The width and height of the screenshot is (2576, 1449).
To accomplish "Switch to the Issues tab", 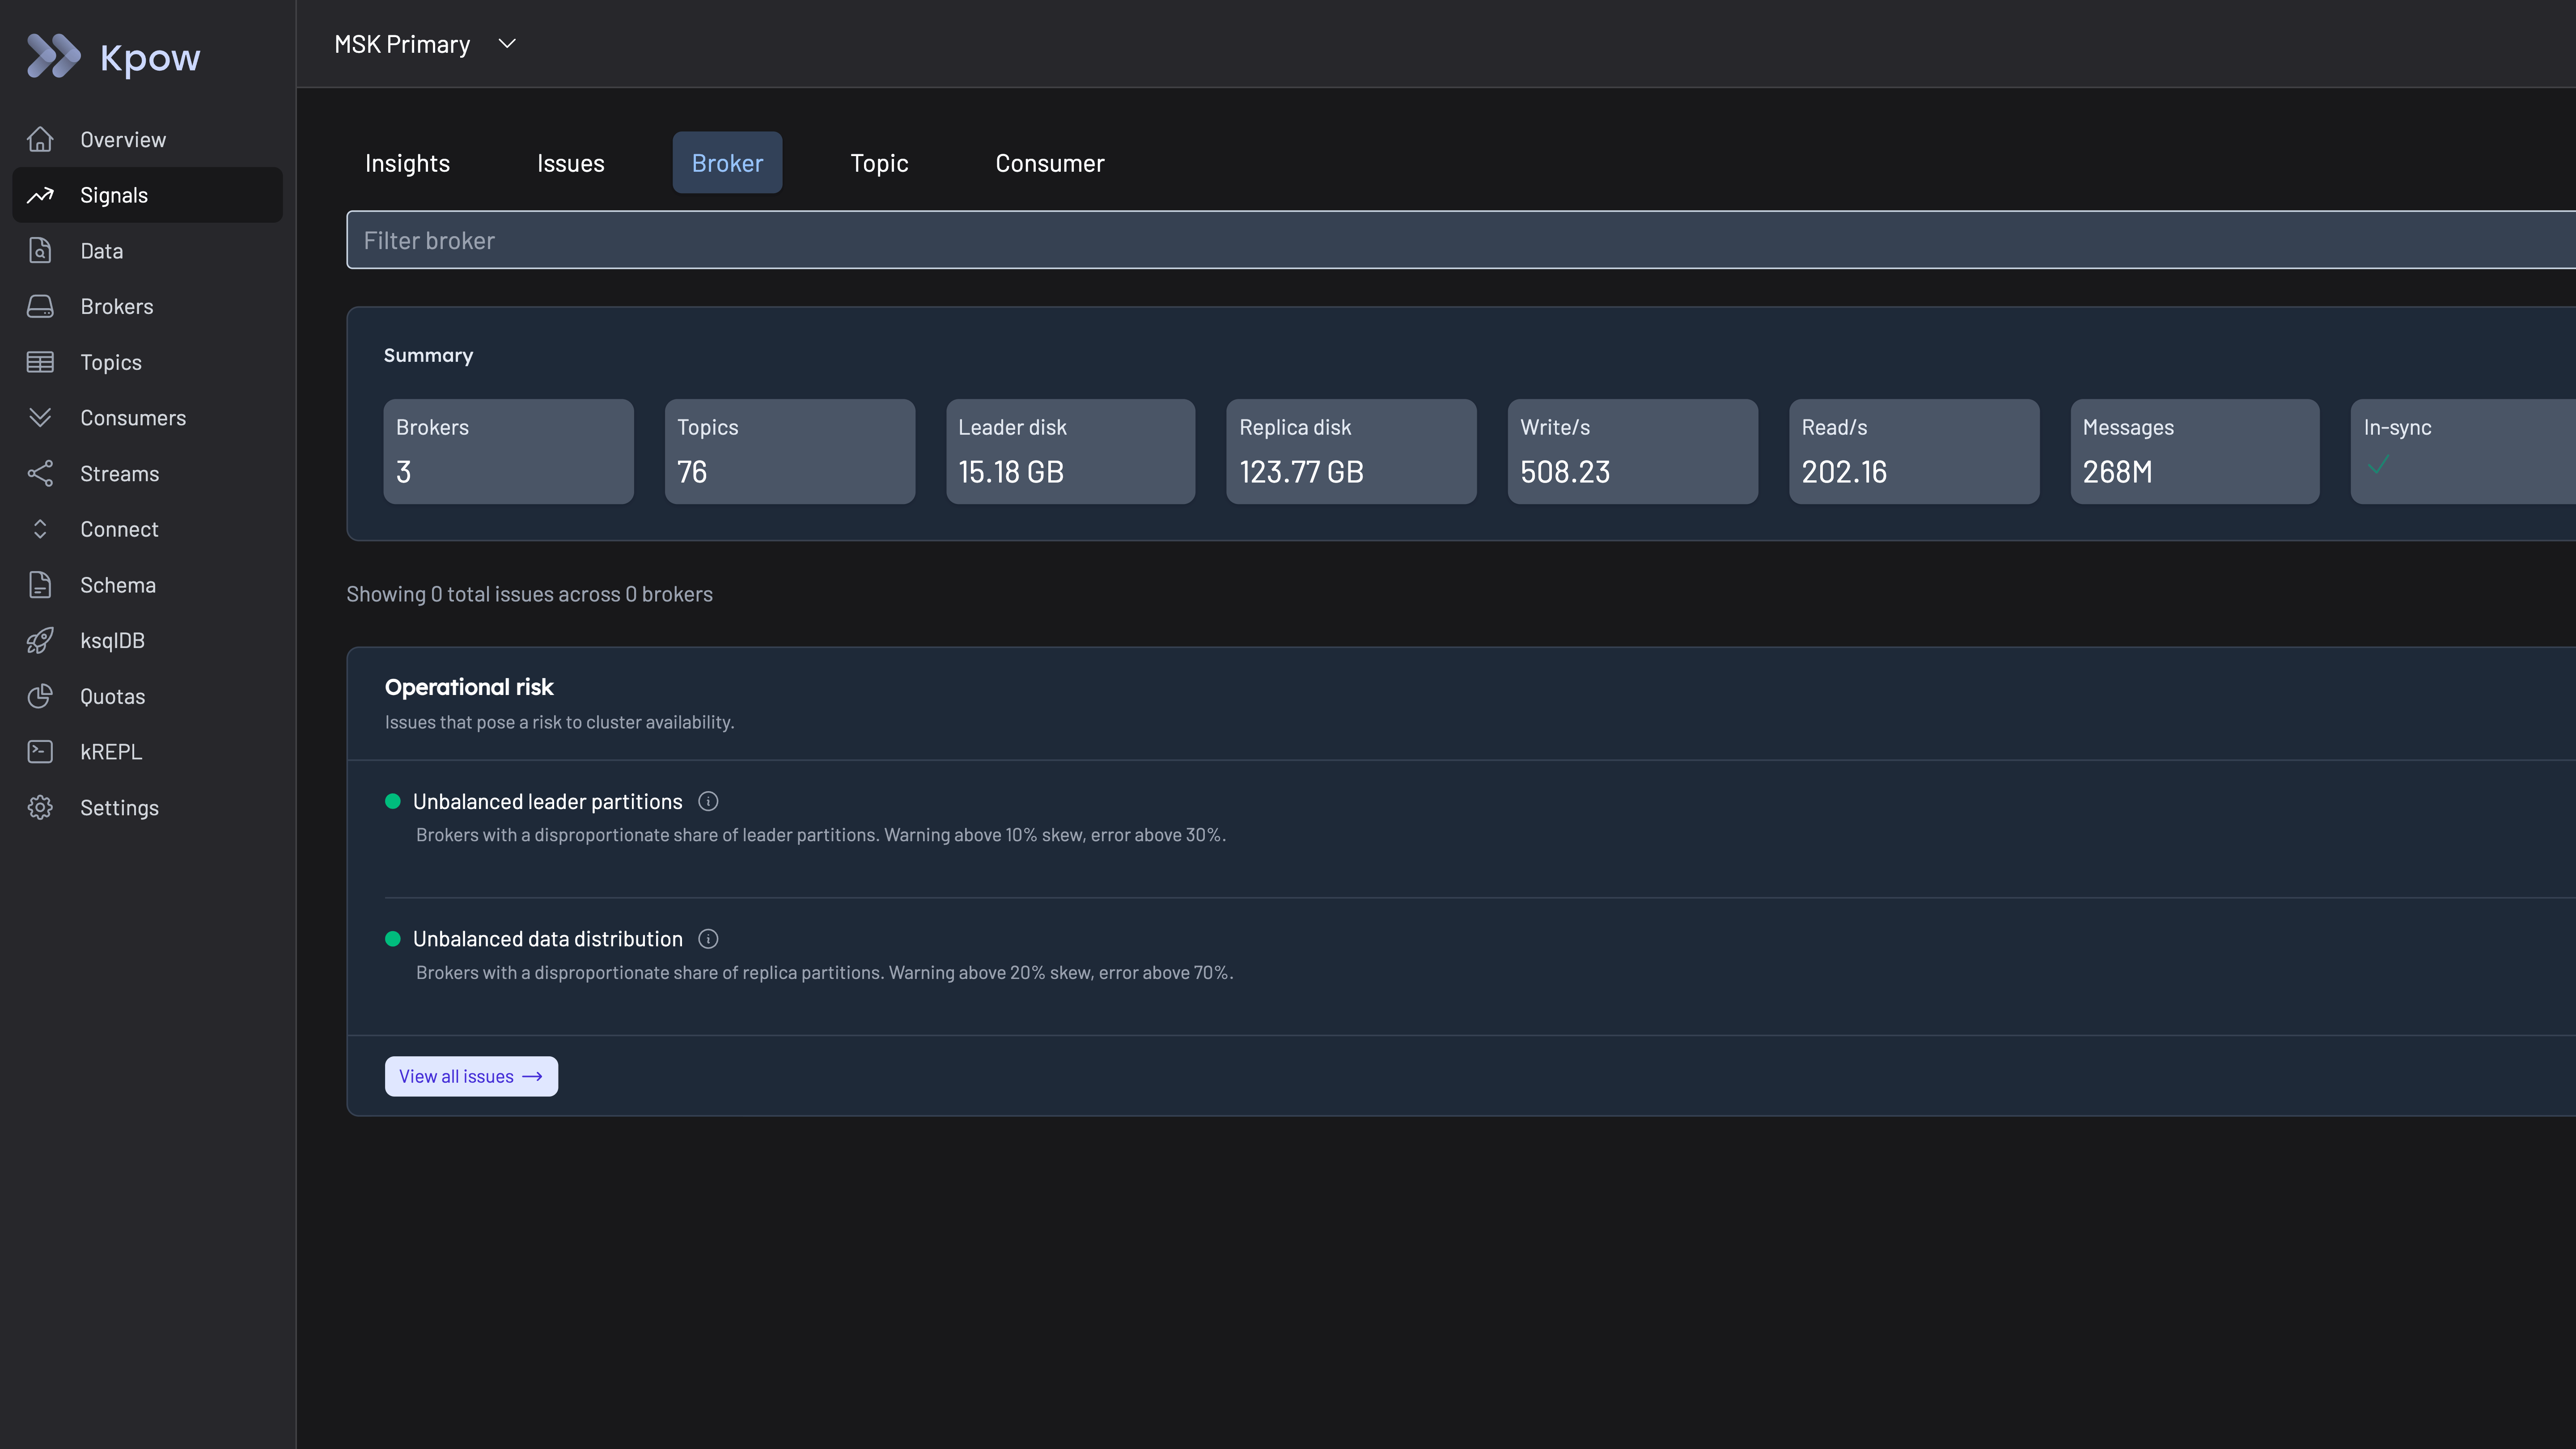I will coord(570,163).
